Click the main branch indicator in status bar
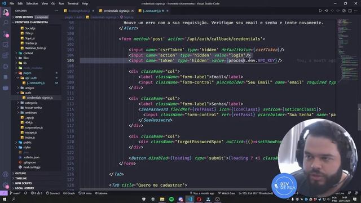Viewport: 361px width, 203px height. 15,193
